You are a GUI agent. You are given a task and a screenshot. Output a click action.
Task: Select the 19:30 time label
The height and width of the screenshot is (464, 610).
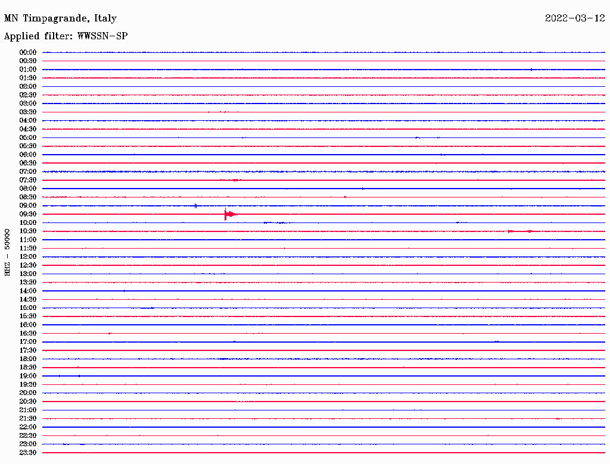[x=28, y=385]
